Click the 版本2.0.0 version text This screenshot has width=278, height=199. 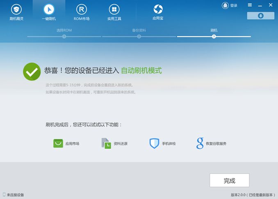[253, 195]
